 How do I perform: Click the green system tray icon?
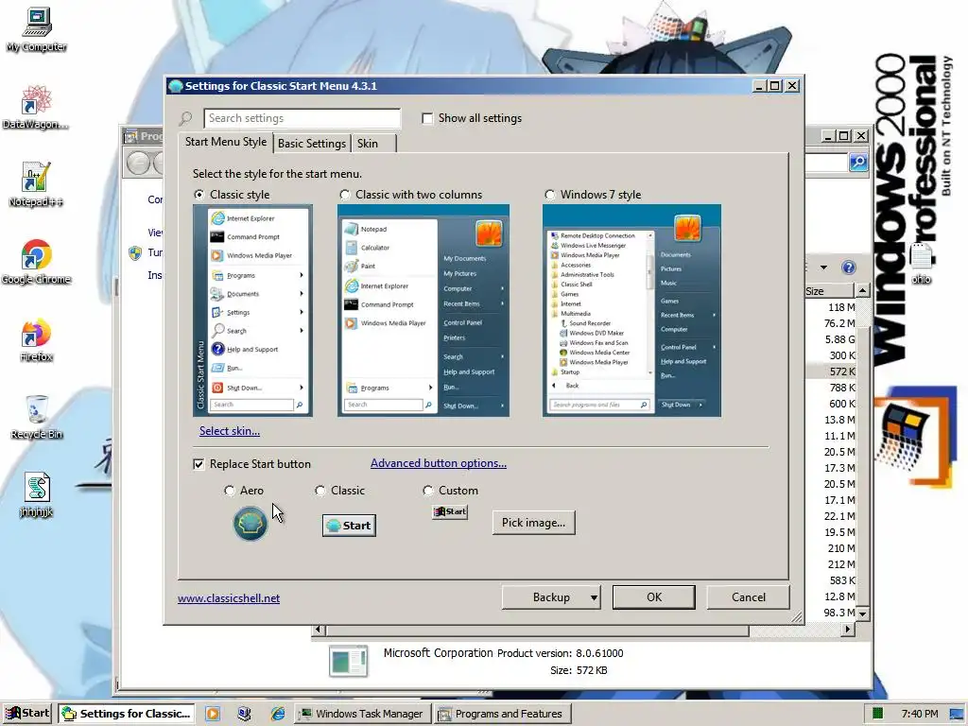pos(877,714)
